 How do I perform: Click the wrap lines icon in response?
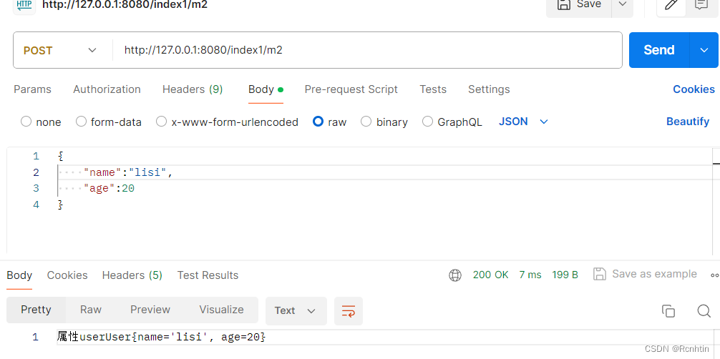(349, 311)
